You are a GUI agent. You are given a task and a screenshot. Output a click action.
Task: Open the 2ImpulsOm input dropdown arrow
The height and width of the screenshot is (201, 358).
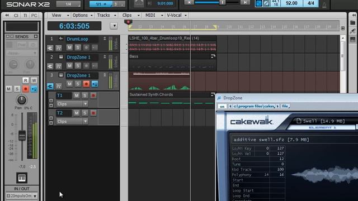pyautogui.click(x=35, y=196)
